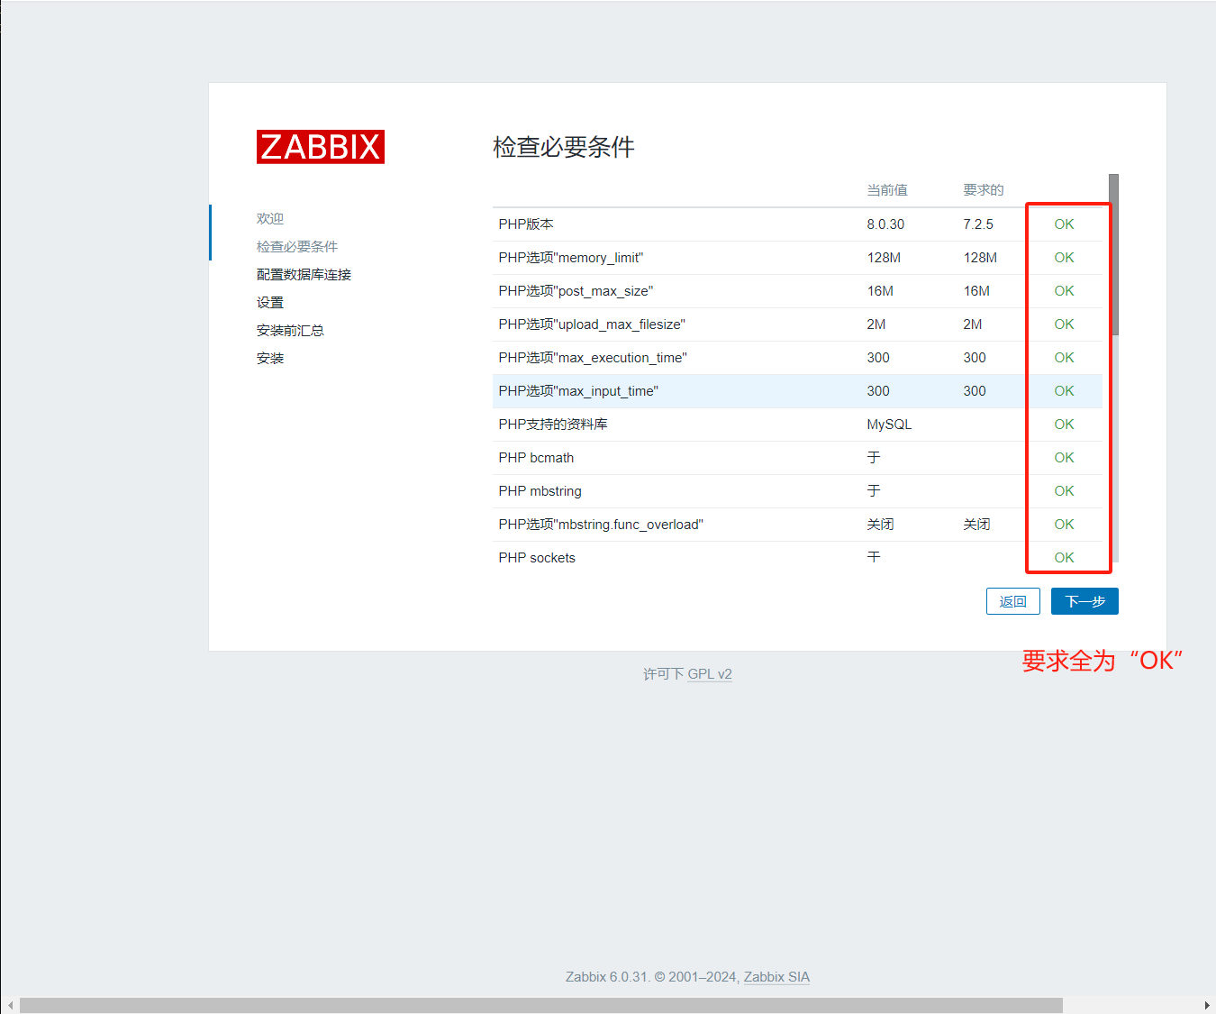Click the requirements table vertical scrollbar thumb
The width and height of the screenshot is (1216, 1014).
pos(1114,254)
